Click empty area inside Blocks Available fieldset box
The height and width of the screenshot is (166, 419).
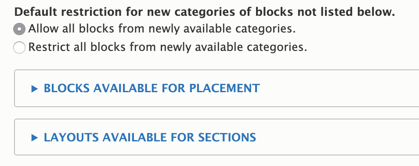click(x=340, y=88)
